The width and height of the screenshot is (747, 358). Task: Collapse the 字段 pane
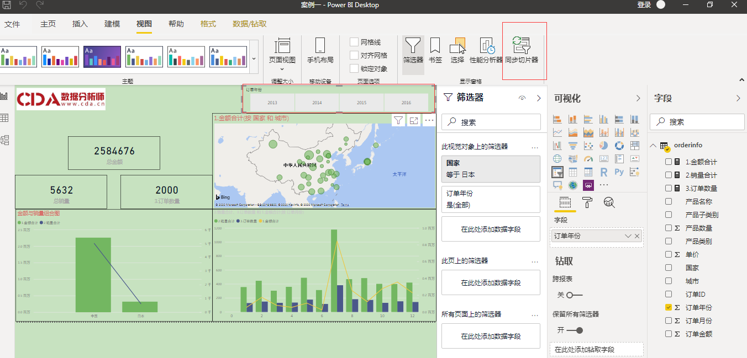pyautogui.click(x=738, y=98)
